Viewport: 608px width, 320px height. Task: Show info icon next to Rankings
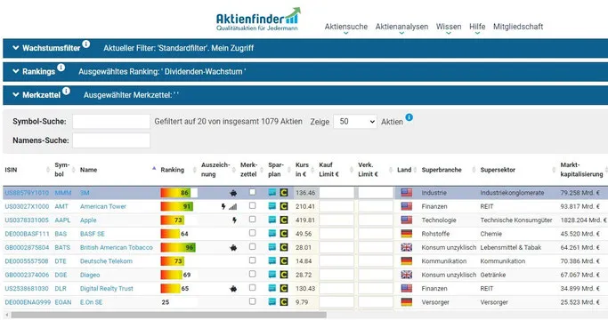pos(61,68)
